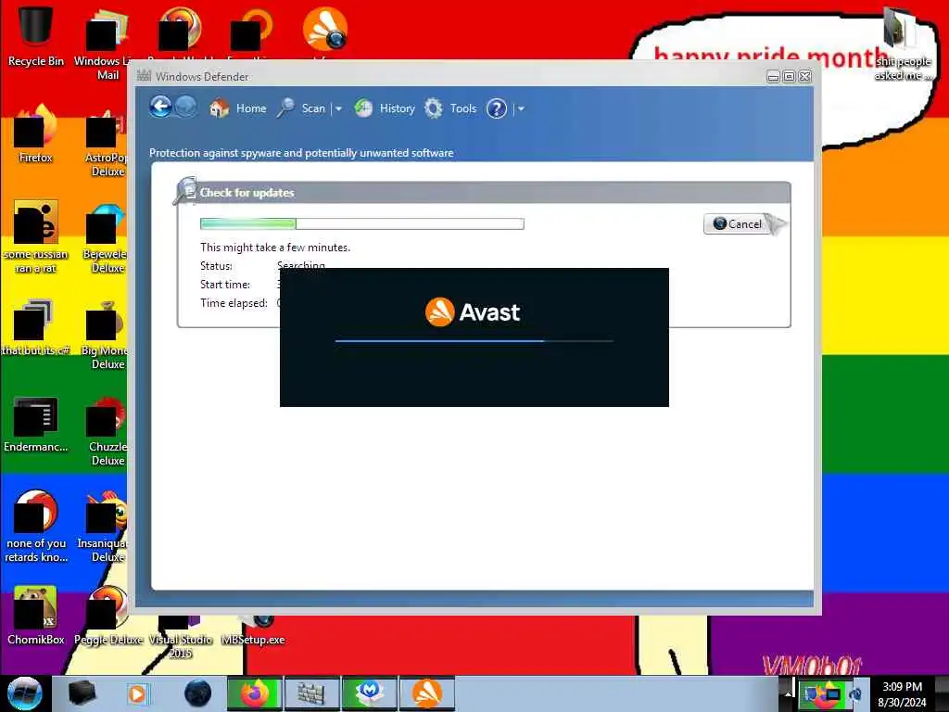The width and height of the screenshot is (949, 712).
Task: Open the Windows Start button
Action: point(24,693)
